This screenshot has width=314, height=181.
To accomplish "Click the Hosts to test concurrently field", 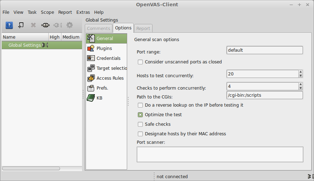I will 262,74.
